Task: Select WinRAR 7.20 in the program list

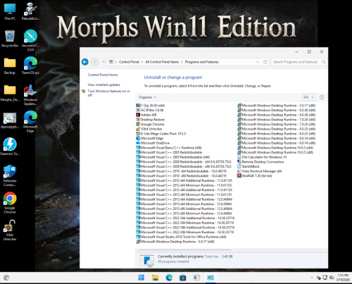Action: click(255, 175)
